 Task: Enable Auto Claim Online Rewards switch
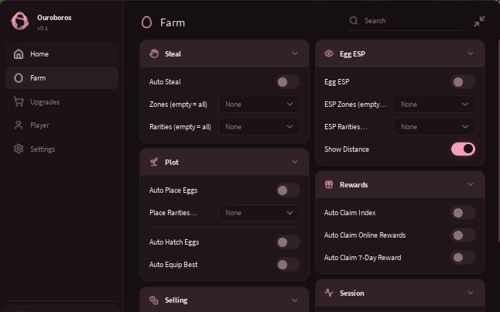(463, 235)
